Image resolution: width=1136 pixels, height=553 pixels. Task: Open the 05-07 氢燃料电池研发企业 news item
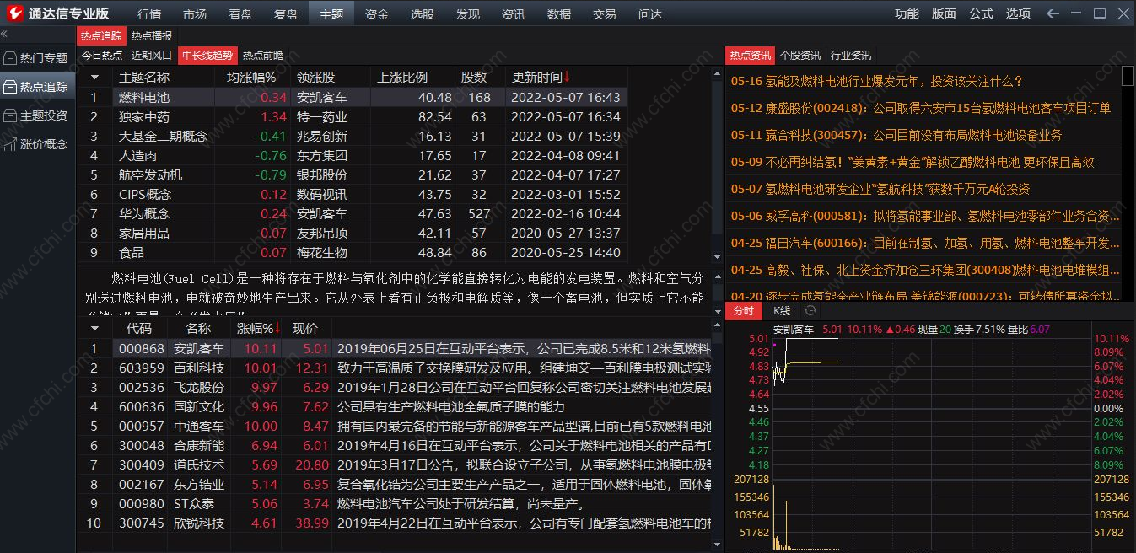coord(880,189)
